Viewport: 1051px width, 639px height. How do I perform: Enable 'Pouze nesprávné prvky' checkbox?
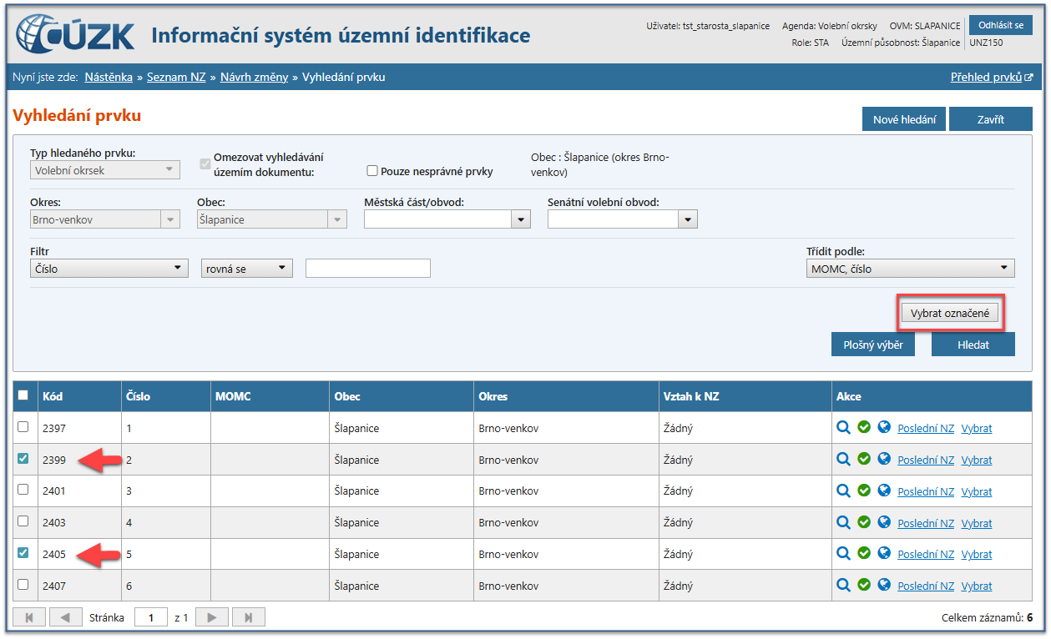click(x=373, y=171)
